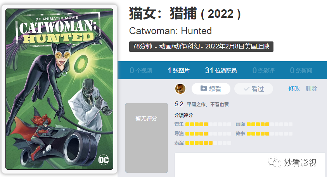Click the 修改 link

tap(294, 88)
